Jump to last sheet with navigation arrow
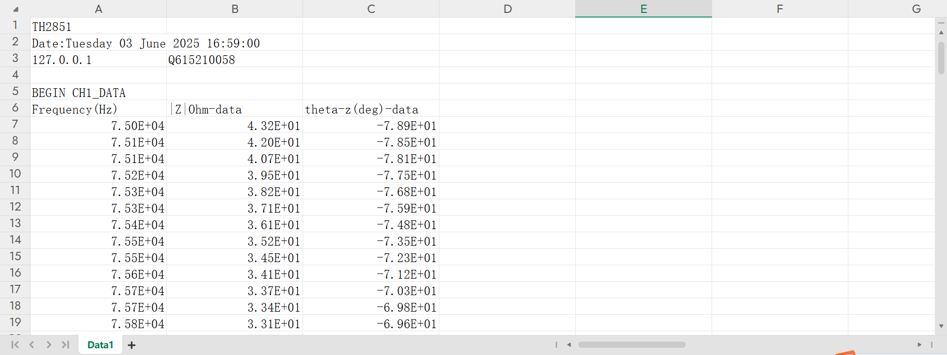 [66, 345]
